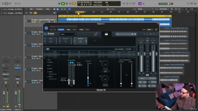Viewport: 198px width, 111px height.
Task: Click the Character slider handle
Action: click(88, 78)
